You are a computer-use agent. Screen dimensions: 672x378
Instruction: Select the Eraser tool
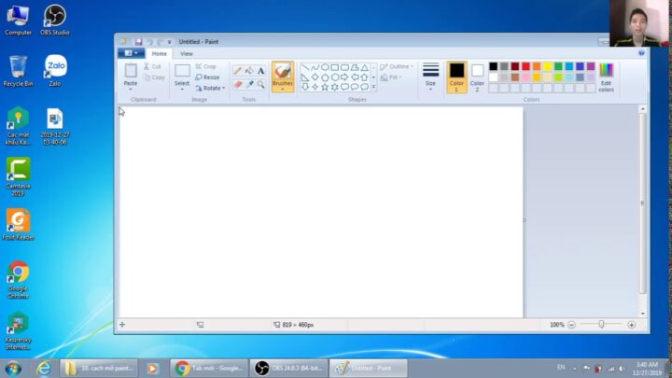click(237, 84)
